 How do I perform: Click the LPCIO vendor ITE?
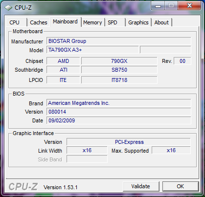[x=63, y=80]
